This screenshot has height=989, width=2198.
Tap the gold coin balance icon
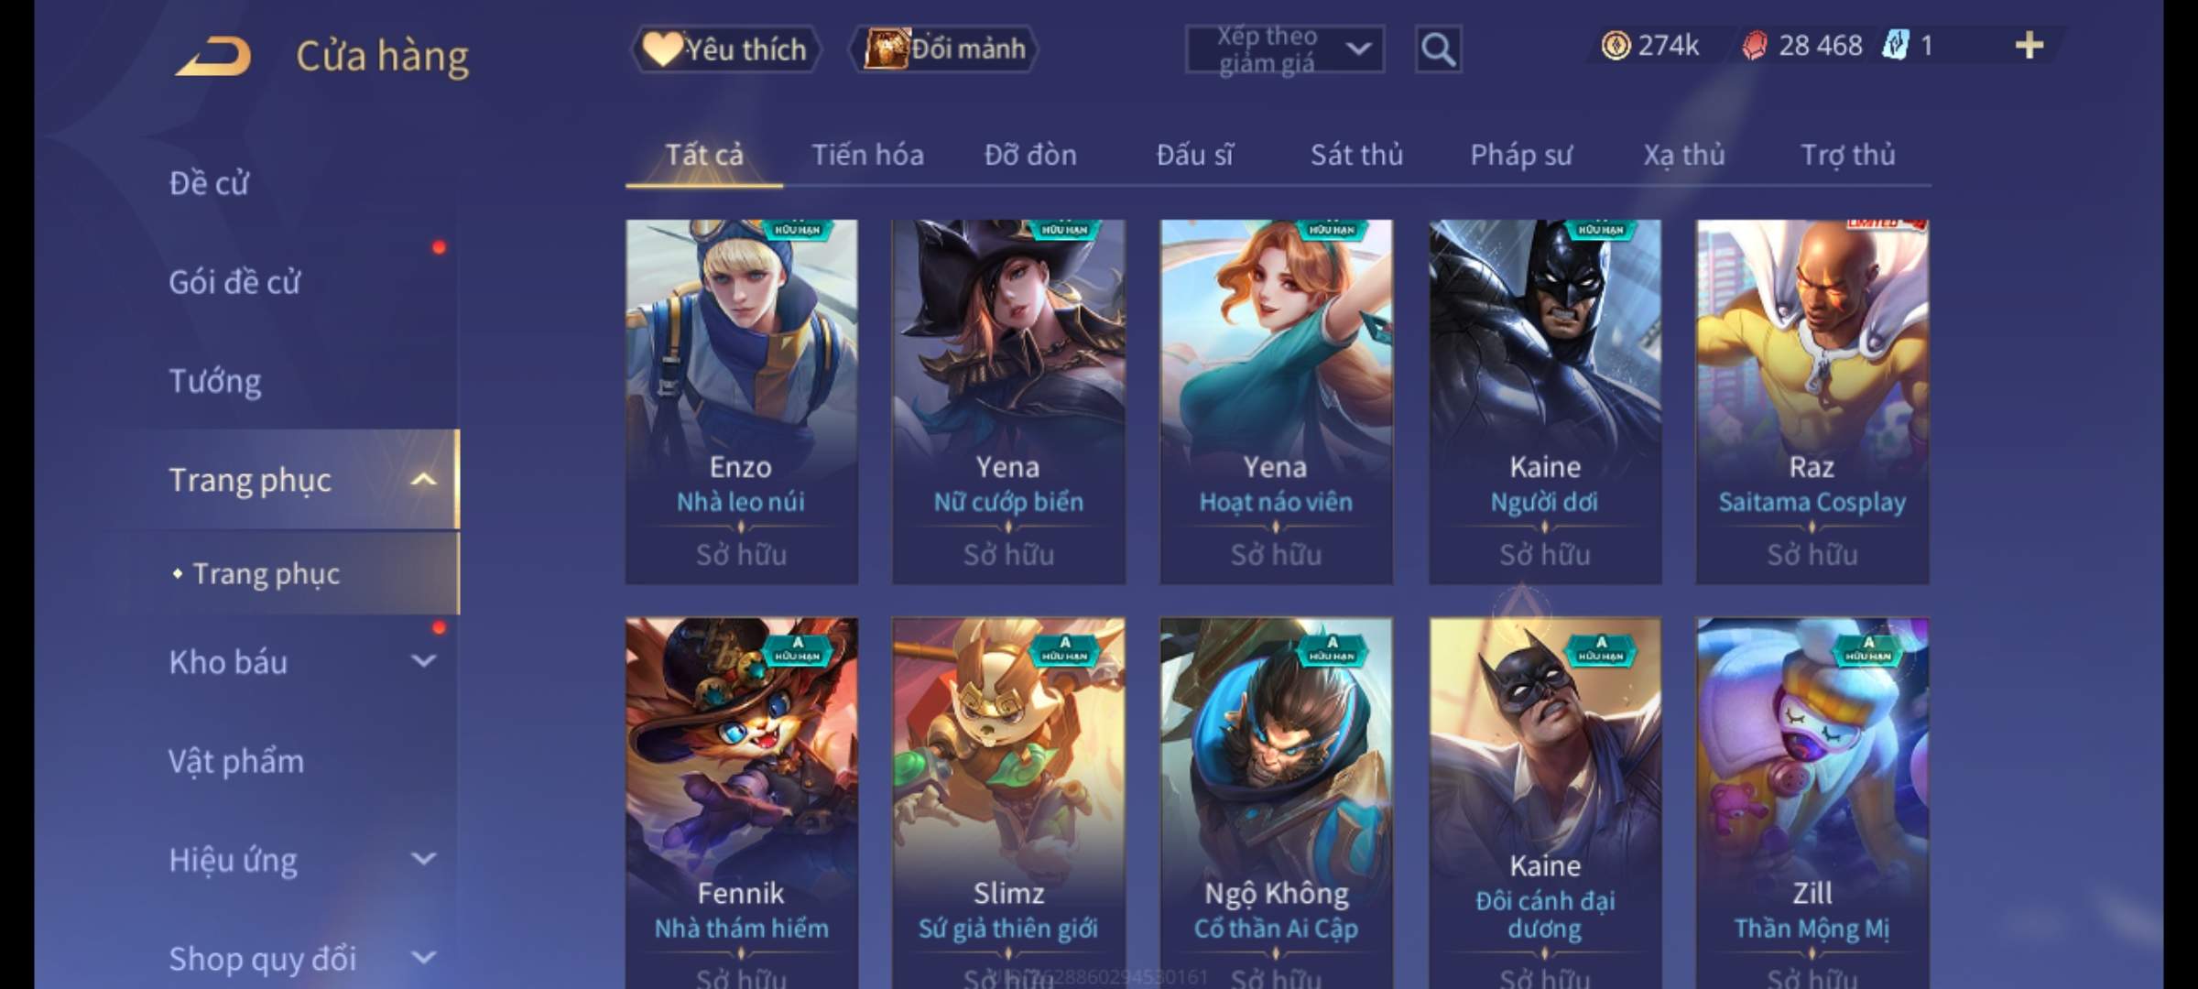[1616, 46]
